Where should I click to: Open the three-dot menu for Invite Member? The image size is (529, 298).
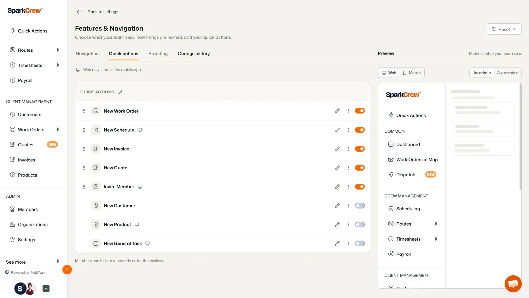click(349, 187)
